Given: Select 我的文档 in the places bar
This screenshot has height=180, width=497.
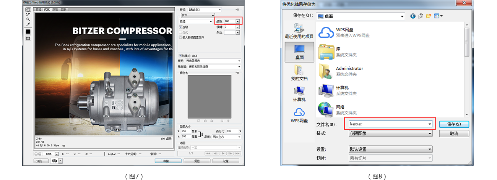Looking at the screenshot, I should (299, 73).
